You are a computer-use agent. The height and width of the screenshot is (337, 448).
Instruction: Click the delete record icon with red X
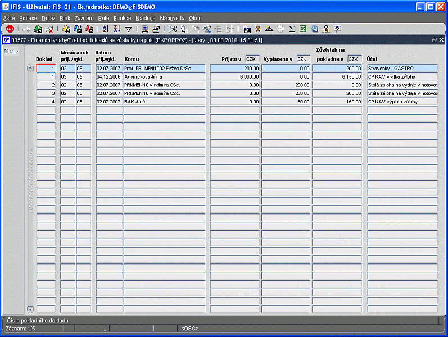(49, 29)
